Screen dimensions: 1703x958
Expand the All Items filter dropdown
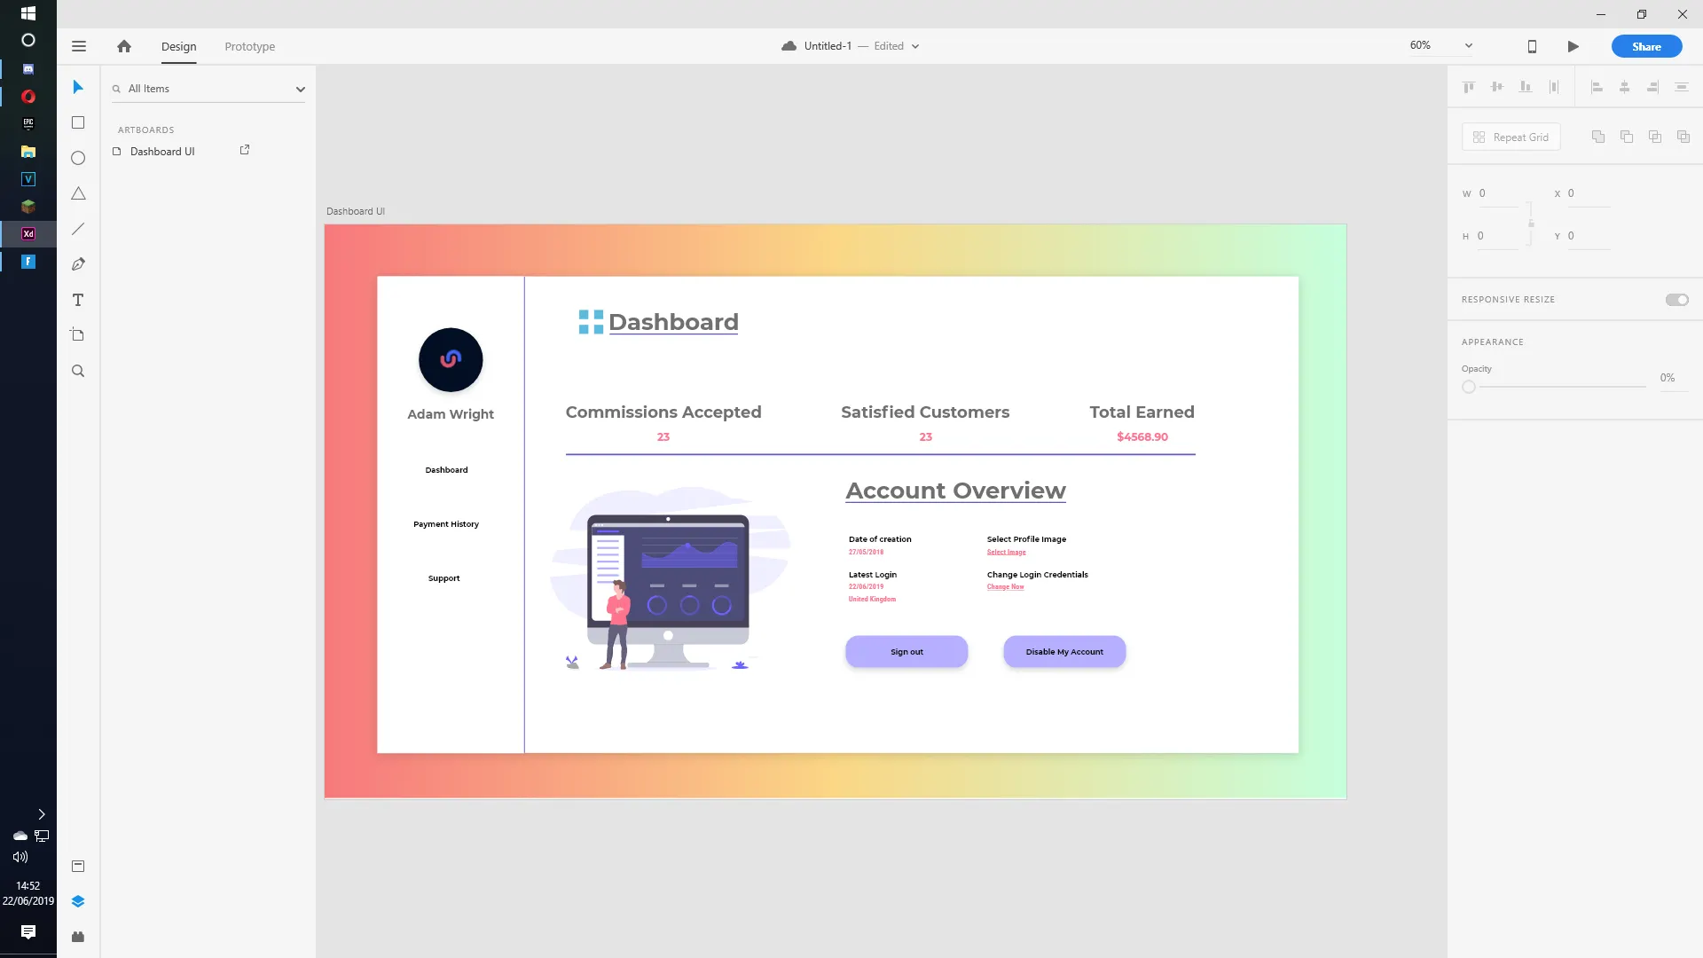click(x=300, y=89)
